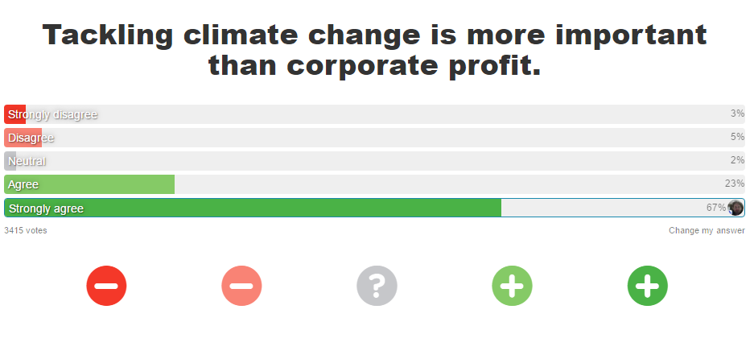Click the 23% label on Agree bar
Screen dimensions: 754x359
coord(734,184)
